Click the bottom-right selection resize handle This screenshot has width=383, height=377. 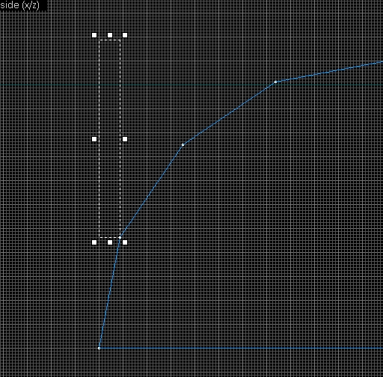(x=125, y=242)
